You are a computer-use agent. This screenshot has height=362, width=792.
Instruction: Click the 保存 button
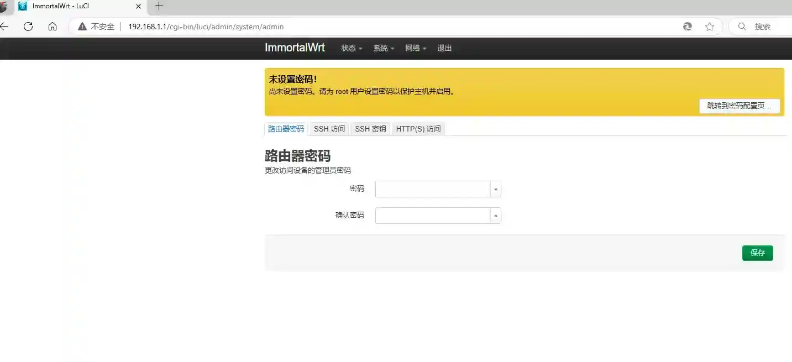pos(757,253)
